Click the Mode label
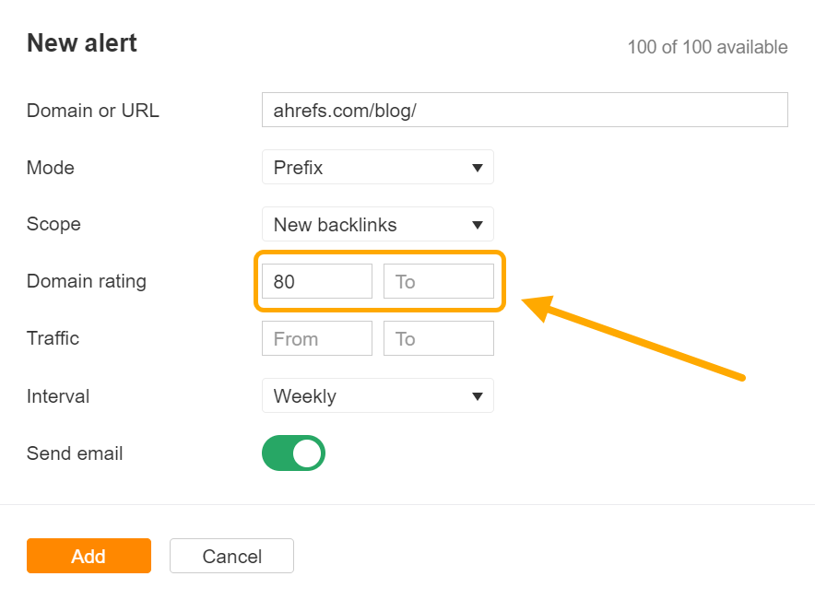 [x=51, y=168]
